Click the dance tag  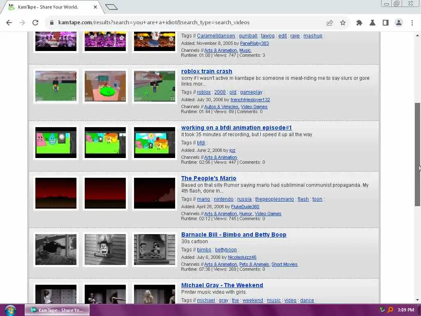point(307,300)
